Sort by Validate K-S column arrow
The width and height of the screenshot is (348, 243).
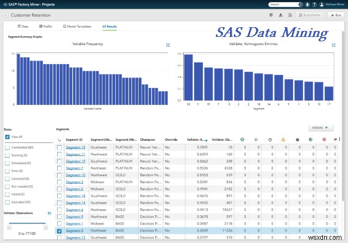pyautogui.click(x=206, y=140)
